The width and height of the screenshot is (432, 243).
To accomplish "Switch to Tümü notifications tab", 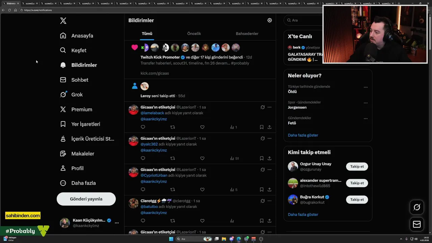I will [x=147, y=34].
